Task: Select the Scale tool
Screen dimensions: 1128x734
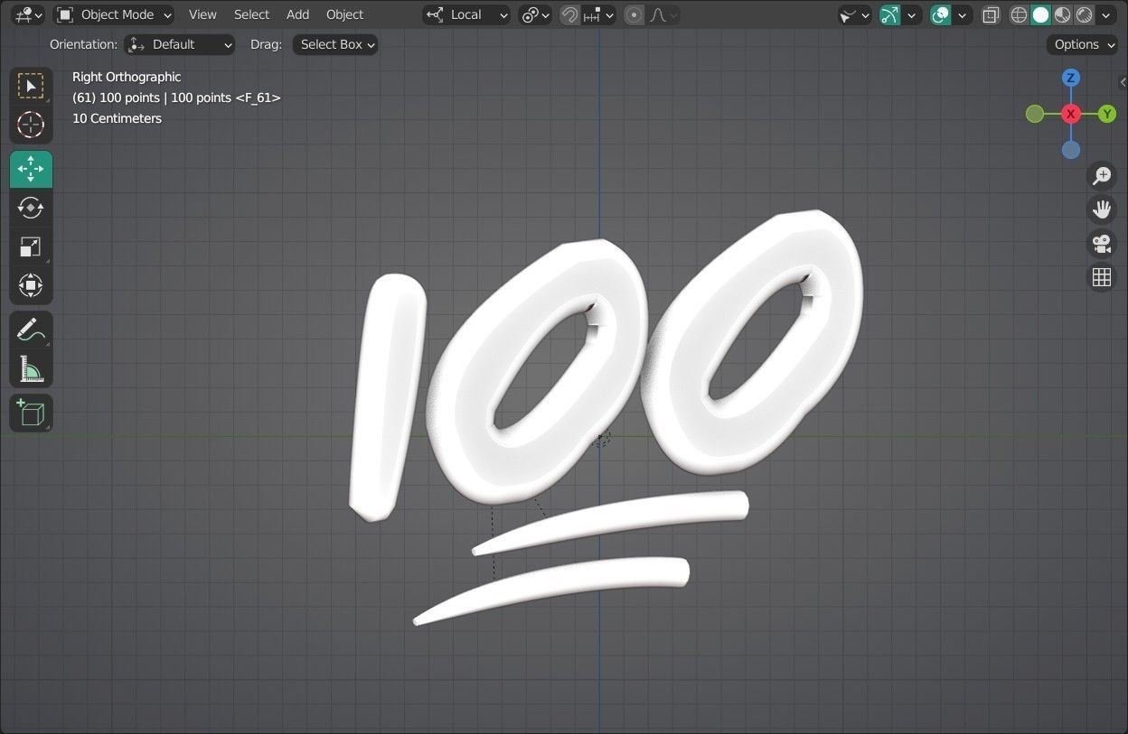Action: pos(31,246)
